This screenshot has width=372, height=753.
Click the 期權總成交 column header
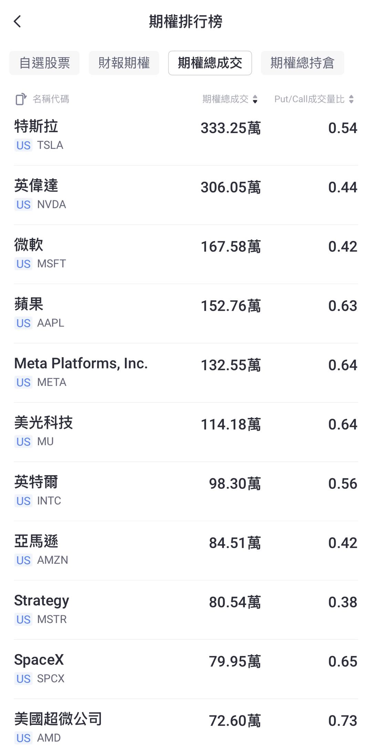225,99
